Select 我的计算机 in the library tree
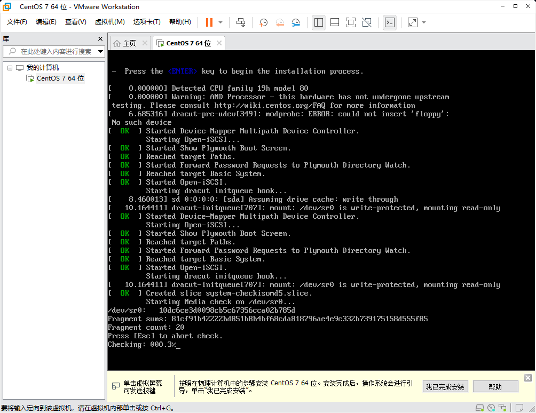This screenshot has height=413, width=536. 42,68
